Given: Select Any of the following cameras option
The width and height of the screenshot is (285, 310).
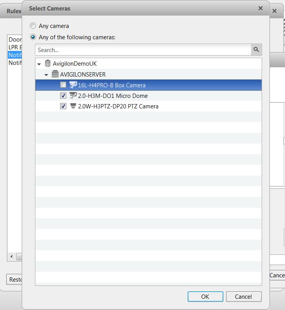Looking at the screenshot, I should [33, 37].
